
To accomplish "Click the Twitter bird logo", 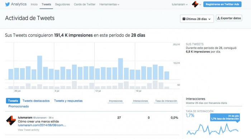I will tap(8, 4).
